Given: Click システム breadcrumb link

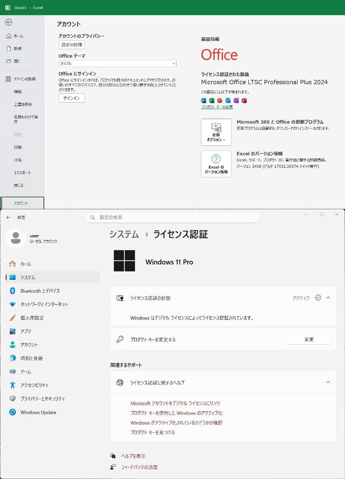Looking at the screenshot, I should coord(124,234).
